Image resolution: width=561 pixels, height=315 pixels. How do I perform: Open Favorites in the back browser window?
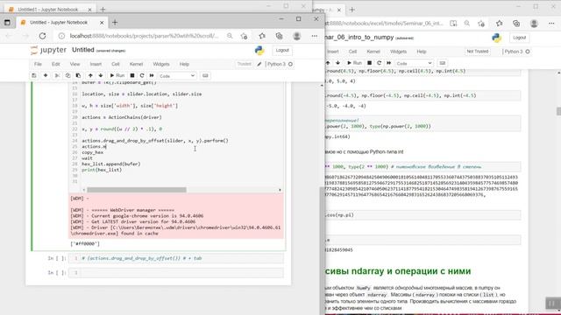499,24
